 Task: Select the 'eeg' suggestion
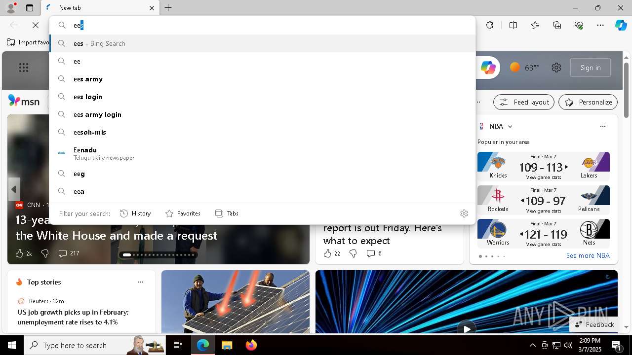pyautogui.click(x=263, y=174)
